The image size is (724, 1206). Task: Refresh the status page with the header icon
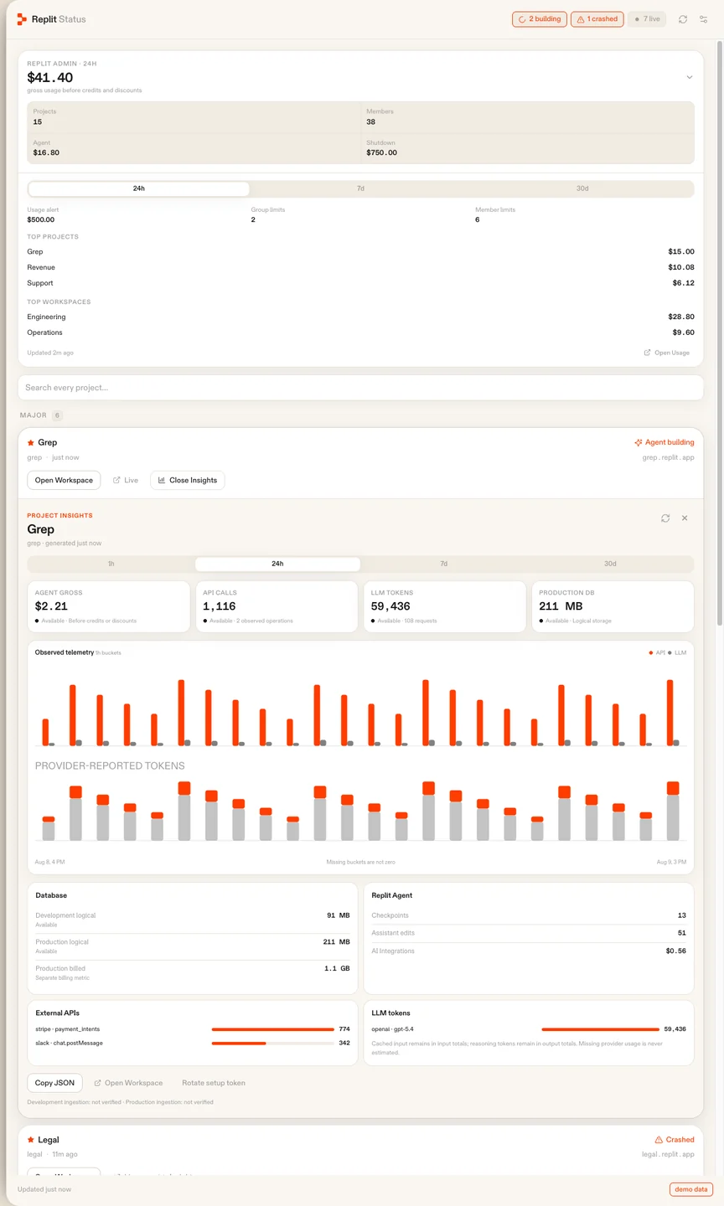(x=683, y=19)
